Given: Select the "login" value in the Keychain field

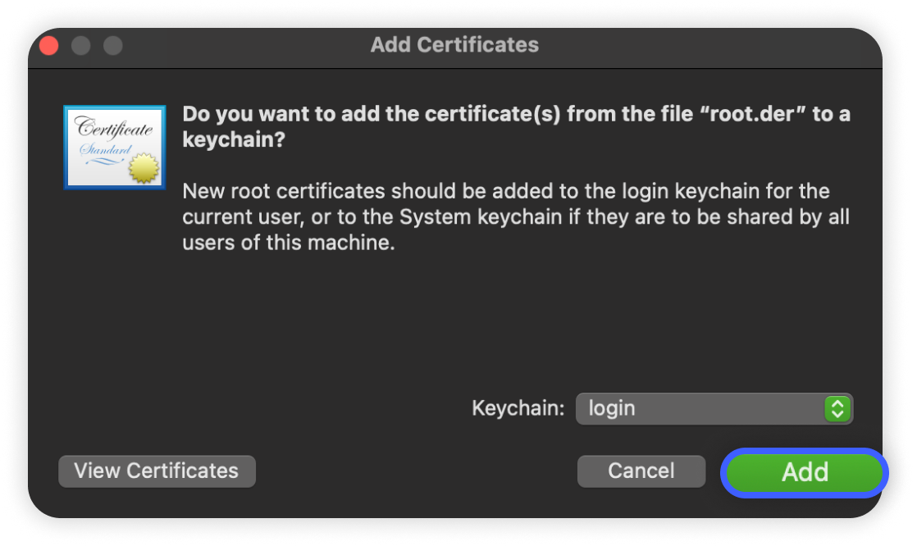Looking at the screenshot, I should [x=612, y=408].
